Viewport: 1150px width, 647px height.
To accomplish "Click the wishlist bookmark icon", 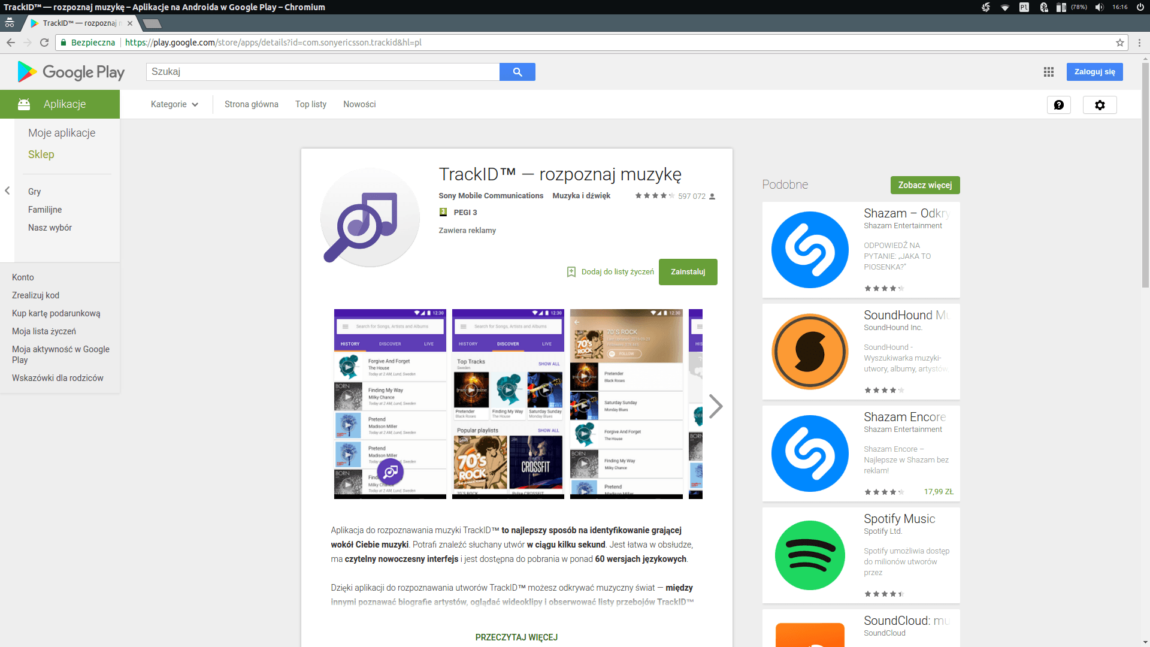I will pos(571,272).
